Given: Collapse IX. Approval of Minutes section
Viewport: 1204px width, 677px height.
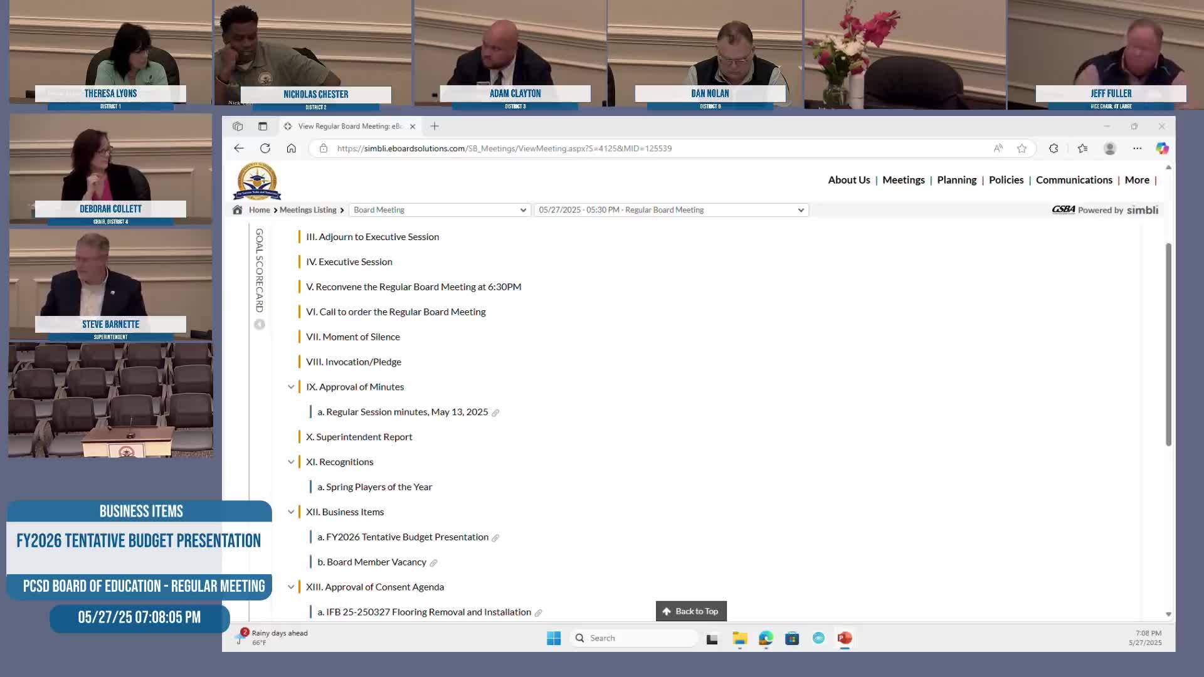Looking at the screenshot, I should point(291,387).
